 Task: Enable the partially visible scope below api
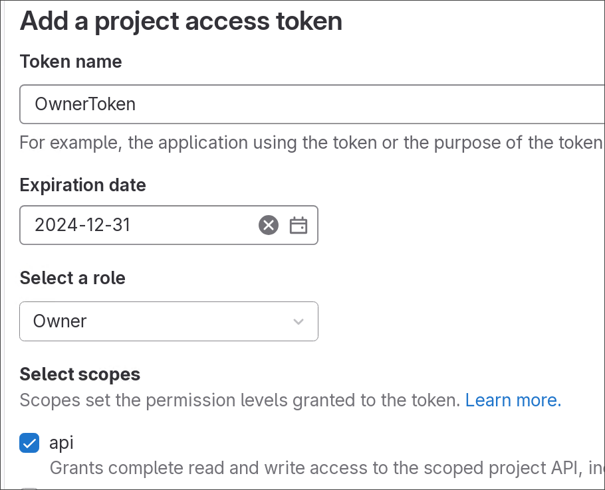click(x=29, y=488)
